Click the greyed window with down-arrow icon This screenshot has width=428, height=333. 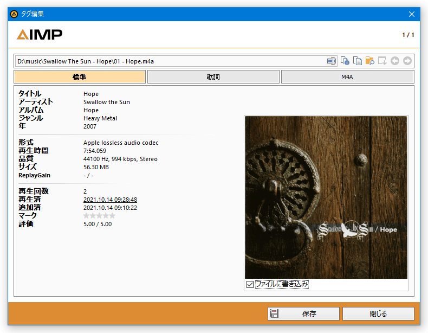tap(382, 61)
